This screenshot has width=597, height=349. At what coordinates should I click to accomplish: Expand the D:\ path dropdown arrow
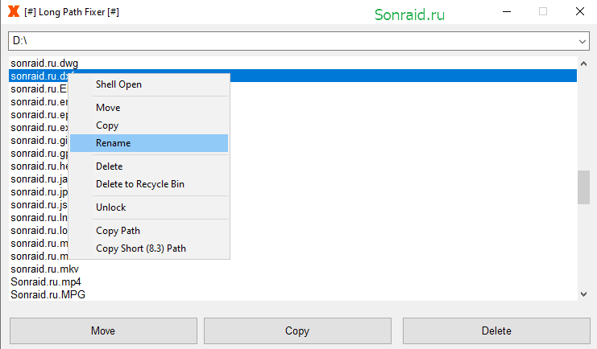(582, 41)
